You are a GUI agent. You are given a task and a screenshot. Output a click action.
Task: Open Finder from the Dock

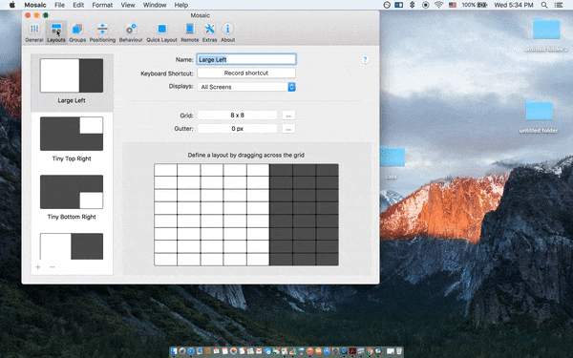coord(174,351)
